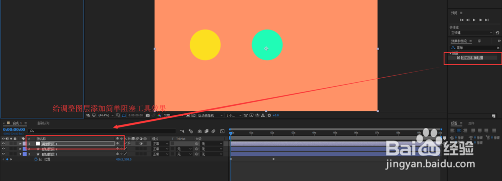502x181 pixels.
Task: Switch to the Effects & Presets tab (效果和预设)
Action: [459, 41]
